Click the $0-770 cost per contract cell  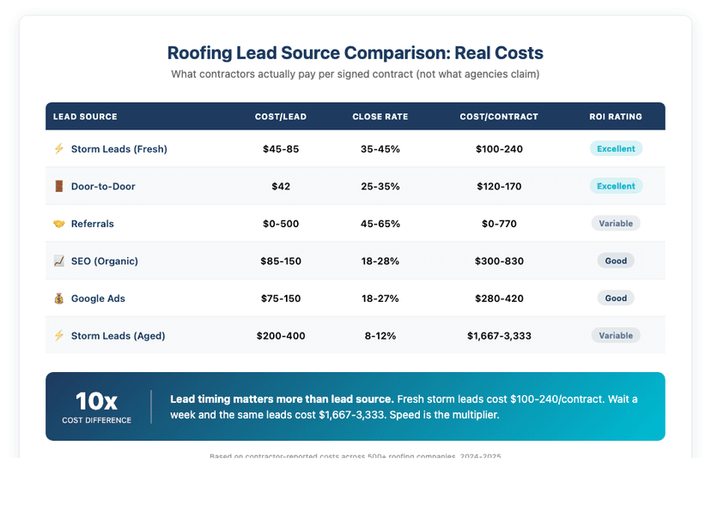pos(499,224)
